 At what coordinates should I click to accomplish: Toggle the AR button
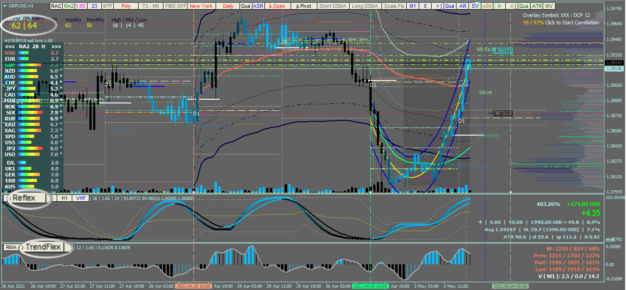coord(462,6)
